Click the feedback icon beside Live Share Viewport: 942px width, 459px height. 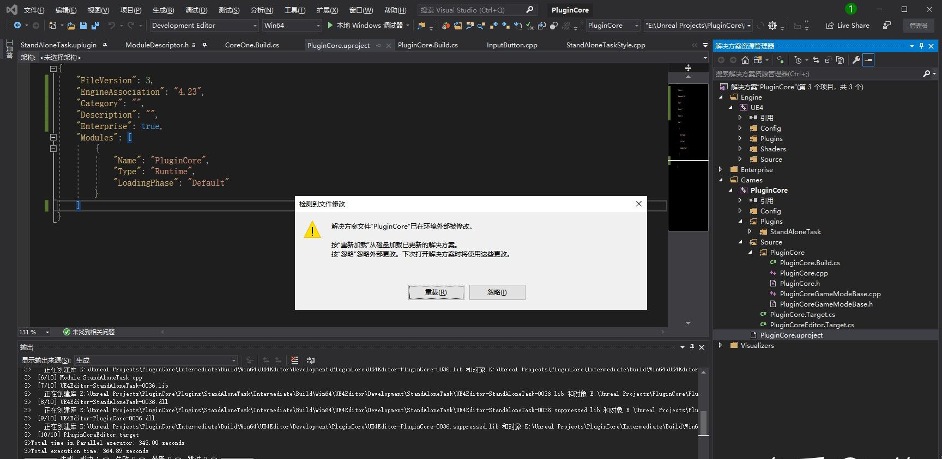(887, 26)
